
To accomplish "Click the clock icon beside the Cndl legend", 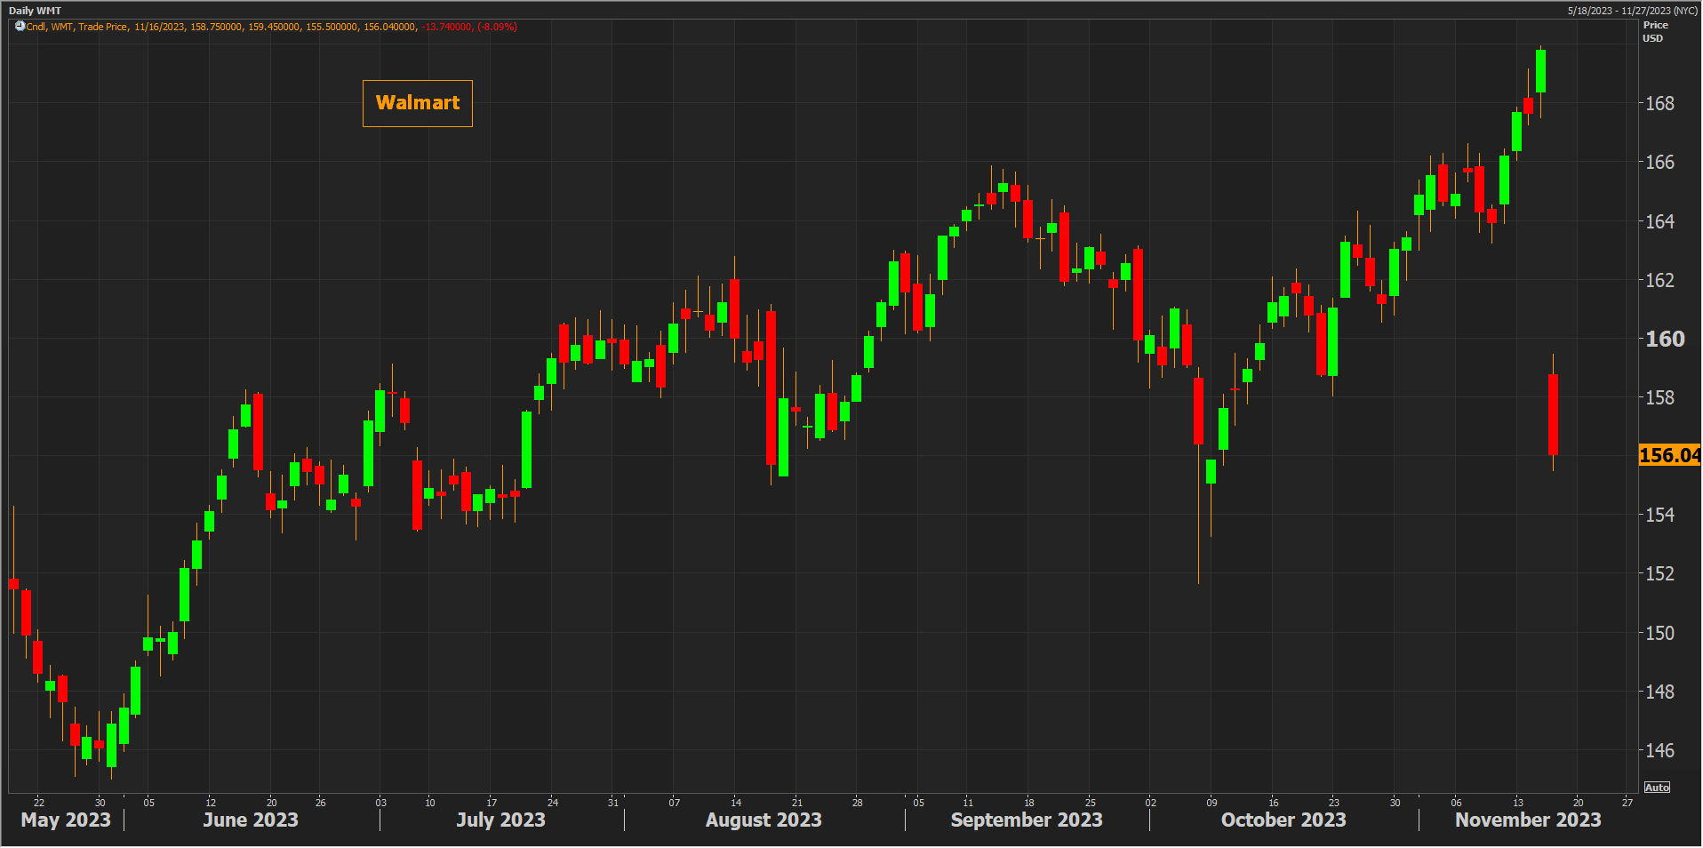I will coord(20,27).
